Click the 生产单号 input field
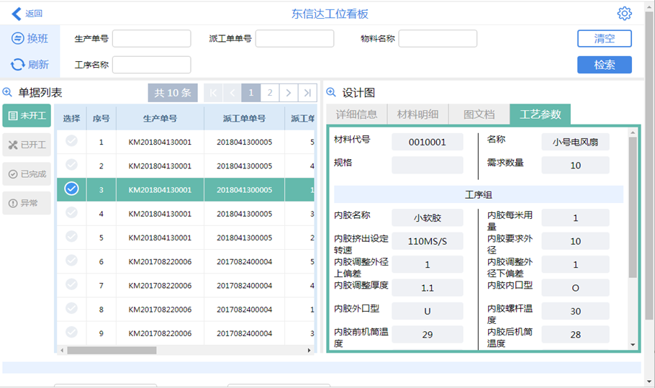Viewport: 655px width, 388px height. coord(151,39)
